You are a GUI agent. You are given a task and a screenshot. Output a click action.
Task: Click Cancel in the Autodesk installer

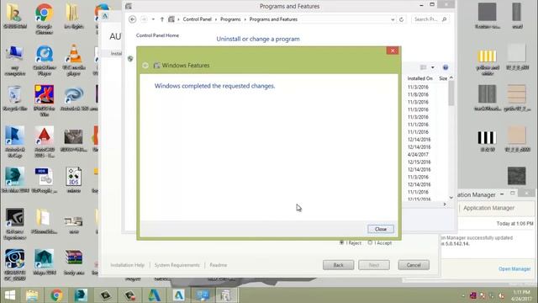click(414, 265)
